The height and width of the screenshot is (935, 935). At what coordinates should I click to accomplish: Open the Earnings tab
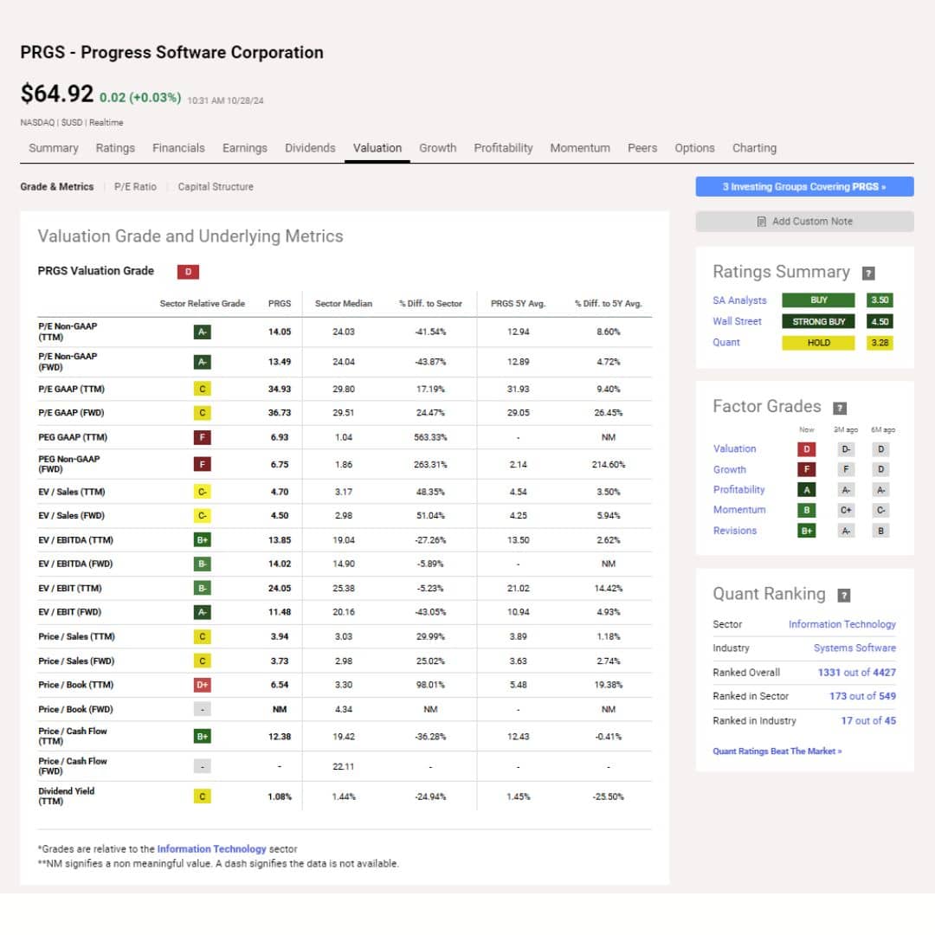point(244,148)
